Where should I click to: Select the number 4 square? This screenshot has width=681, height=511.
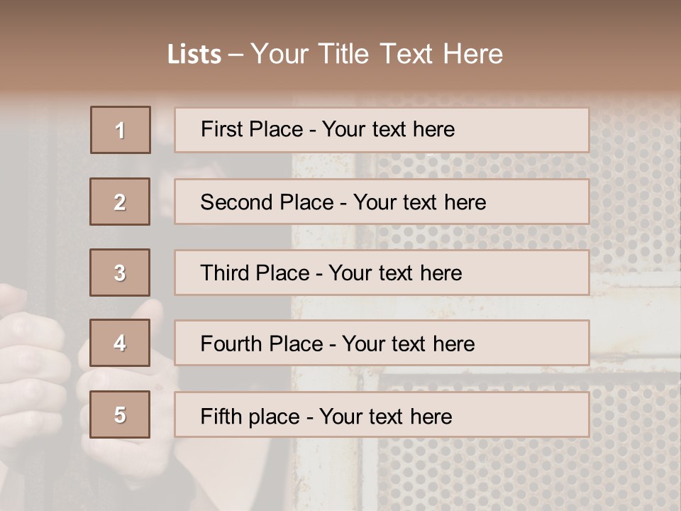(x=120, y=343)
